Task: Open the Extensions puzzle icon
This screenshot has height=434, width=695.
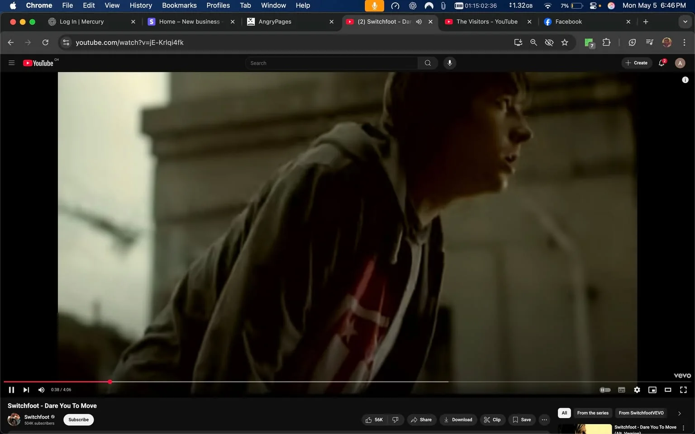Action: (606, 42)
